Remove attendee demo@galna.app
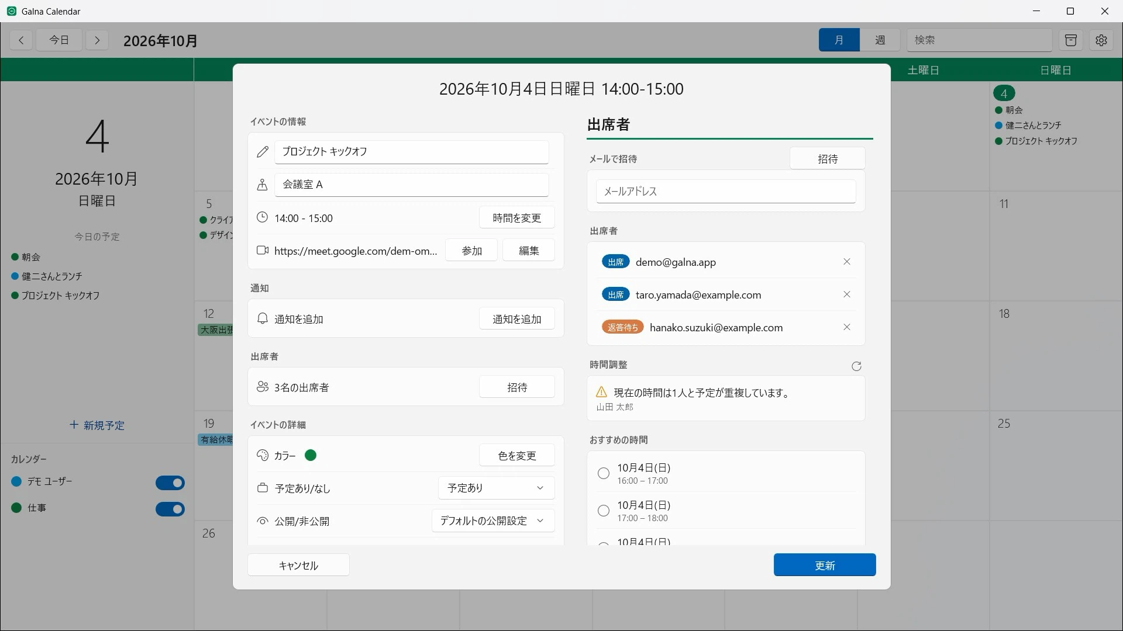The width and height of the screenshot is (1123, 631). [847, 262]
